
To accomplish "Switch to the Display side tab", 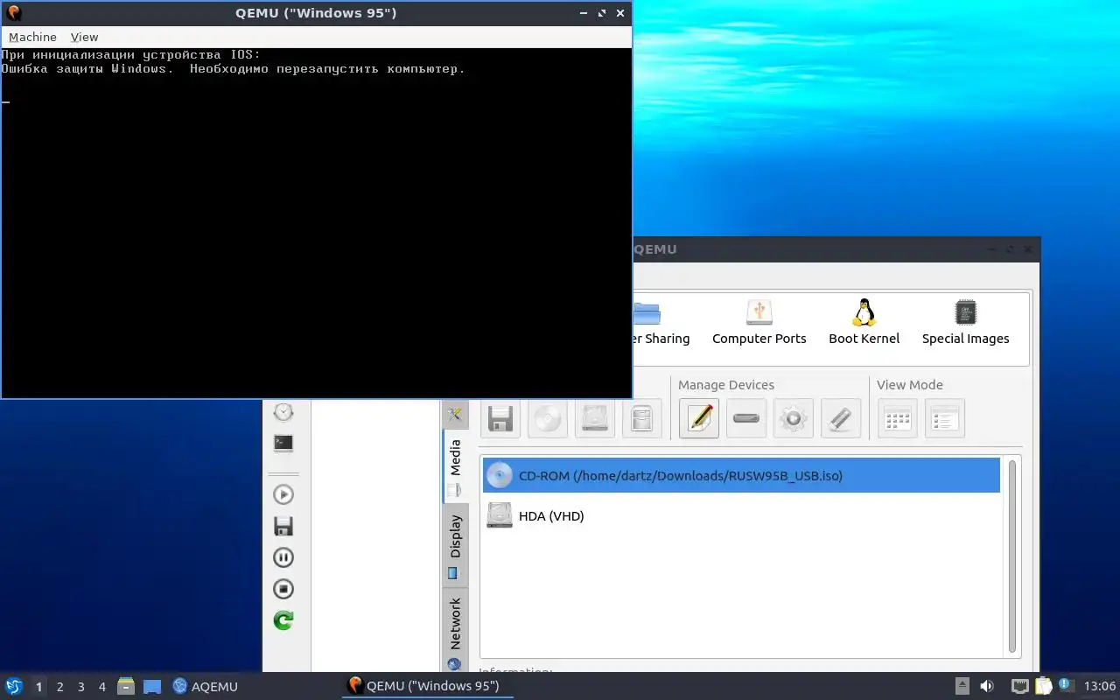I will click(x=455, y=544).
